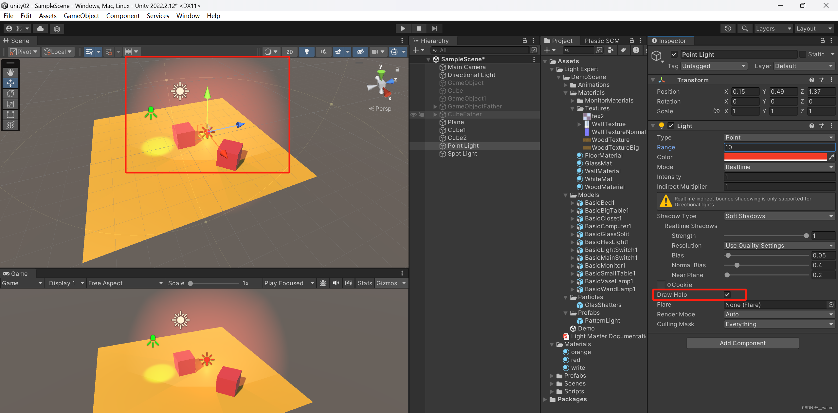Click the Add Component button

pos(742,343)
